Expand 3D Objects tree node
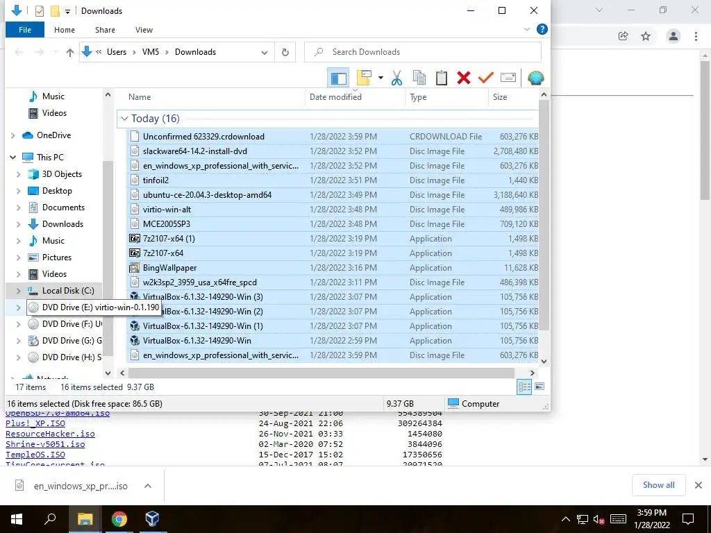Screen dimensions: 711x533 tap(19, 174)
